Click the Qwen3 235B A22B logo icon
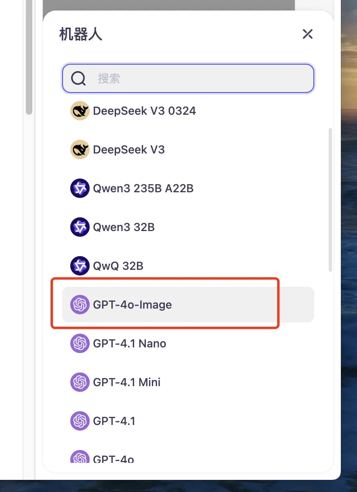This screenshot has width=357, height=492. click(80, 188)
